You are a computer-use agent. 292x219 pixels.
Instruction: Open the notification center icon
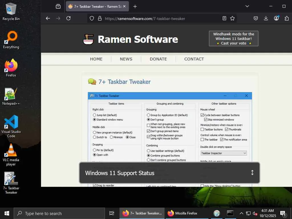(x=283, y=213)
